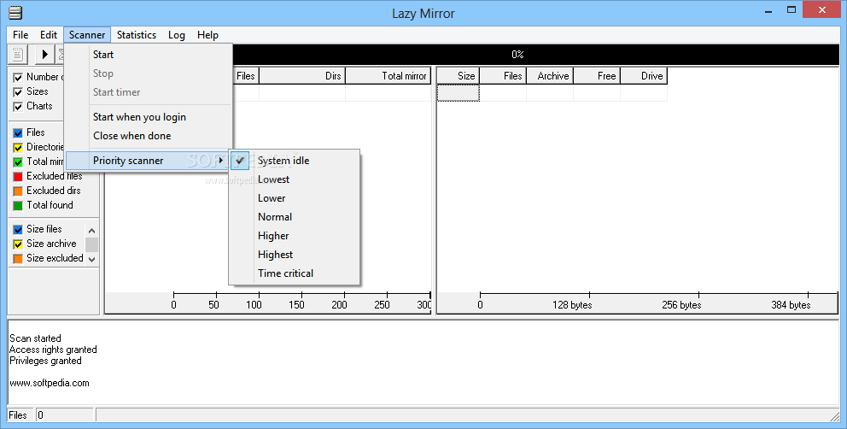The width and height of the screenshot is (847, 429).
Task: Select the empty cell under Size
Action: 458,93
